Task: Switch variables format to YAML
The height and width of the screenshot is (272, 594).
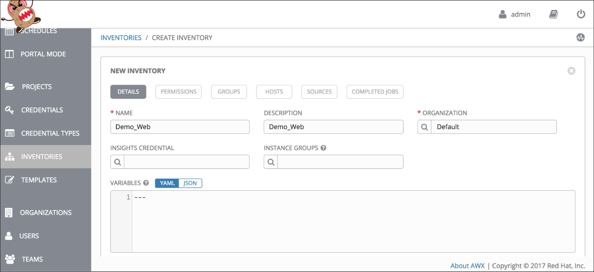Action: coord(167,183)
